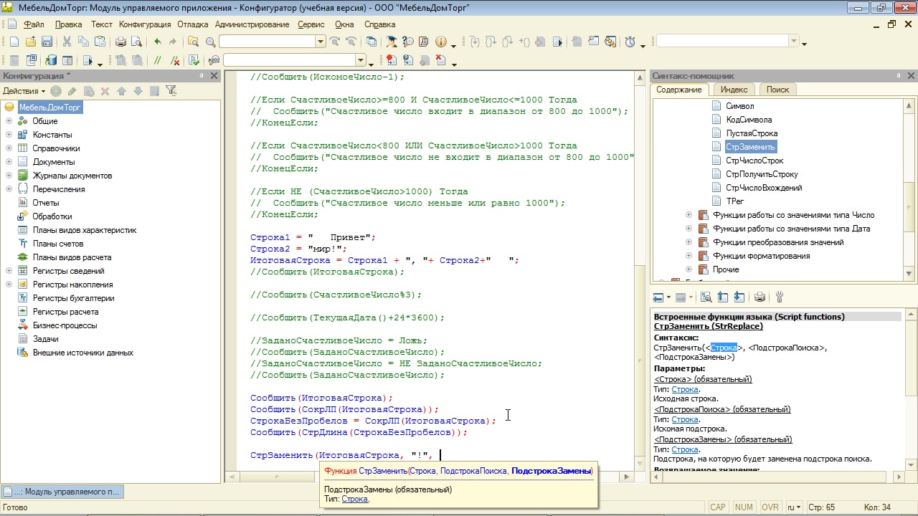Click the Cut scissors icon
The width and height of the screenshot is (918, 516).
click(x=67, y=42)
